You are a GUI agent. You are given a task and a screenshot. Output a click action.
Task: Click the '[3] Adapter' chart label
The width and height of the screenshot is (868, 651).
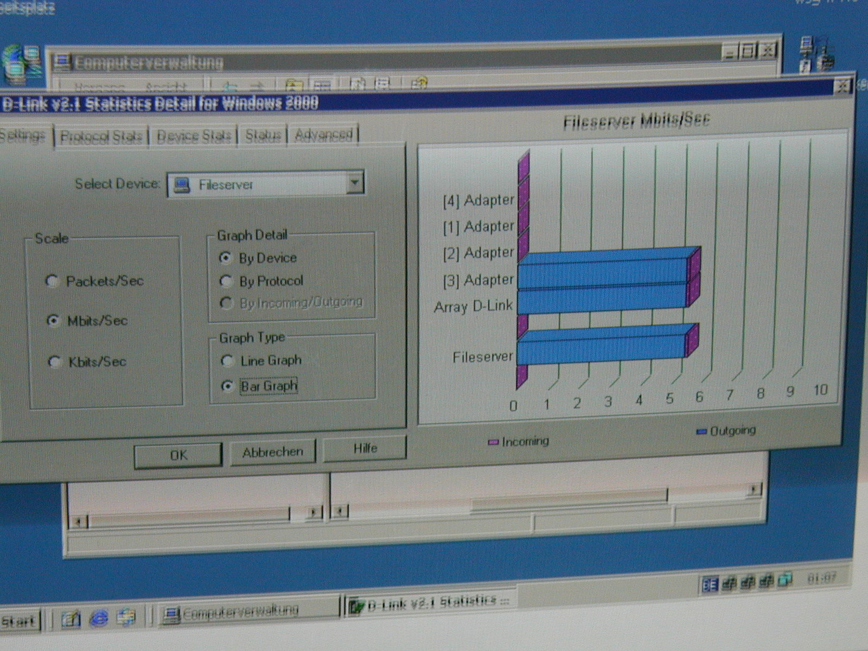(478, 280)
